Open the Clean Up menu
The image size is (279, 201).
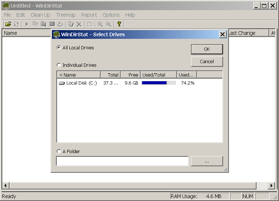pyautogui.click(x=40, y=15)
